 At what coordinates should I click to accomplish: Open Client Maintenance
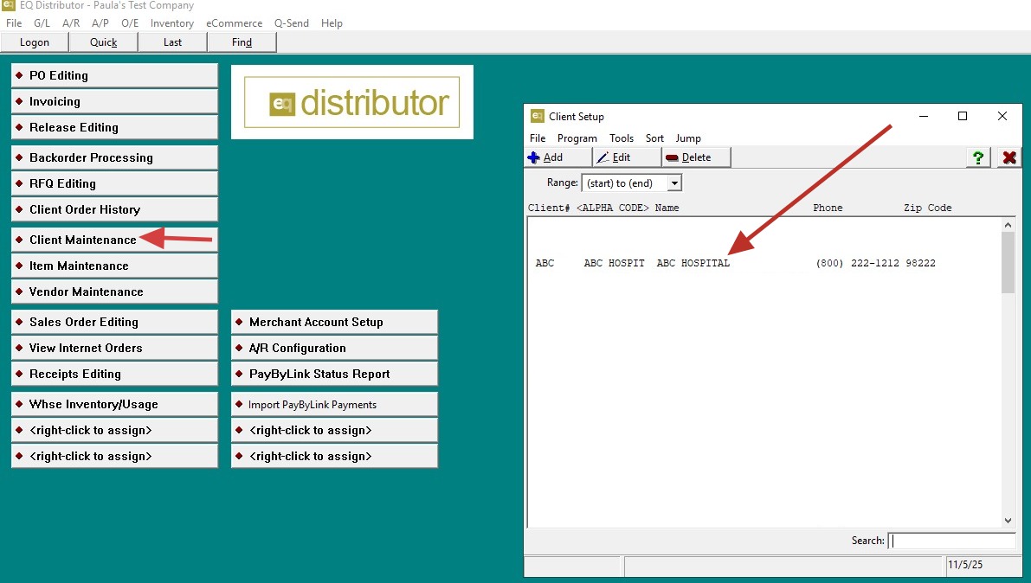click(114, 240)
